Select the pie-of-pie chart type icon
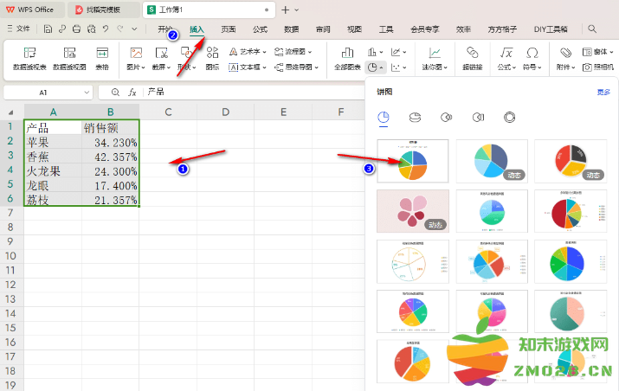The height and width of the screenshot is (391, 619). (x=447, y=117)
